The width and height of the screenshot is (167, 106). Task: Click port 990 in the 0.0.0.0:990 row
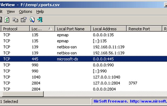coord(35,65)
